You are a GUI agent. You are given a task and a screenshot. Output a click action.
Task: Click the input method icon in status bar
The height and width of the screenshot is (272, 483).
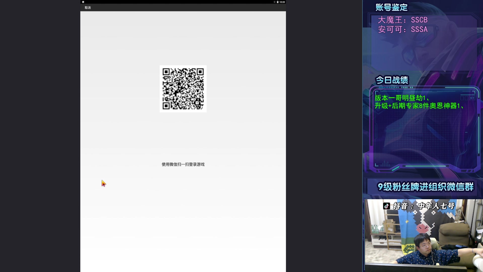[83, 2]
